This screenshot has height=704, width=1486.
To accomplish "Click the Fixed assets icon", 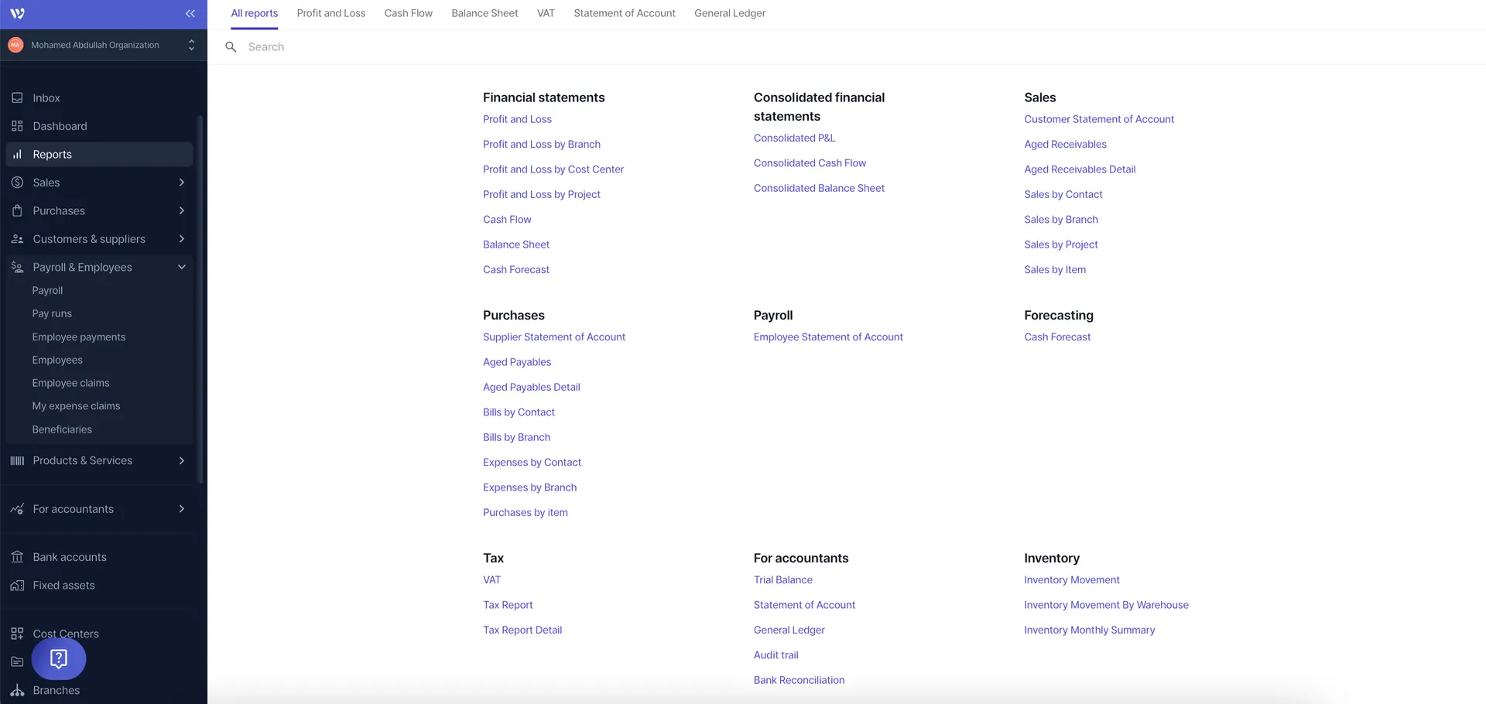I will [17, 586].
